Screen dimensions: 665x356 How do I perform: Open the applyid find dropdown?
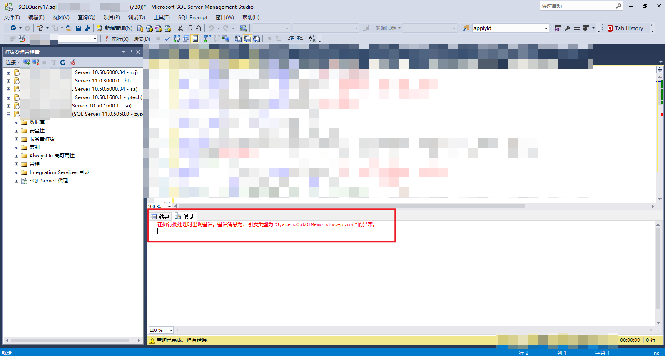pyautogui.click(x=546, y=28)
